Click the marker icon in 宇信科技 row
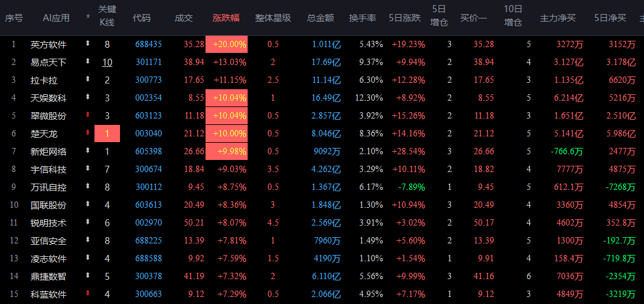644x304 pixels. 87,169
